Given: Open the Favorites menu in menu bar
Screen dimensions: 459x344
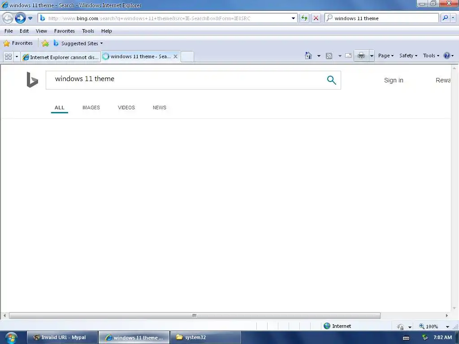Looking at the screenshot, I should (x=65, y=31).
